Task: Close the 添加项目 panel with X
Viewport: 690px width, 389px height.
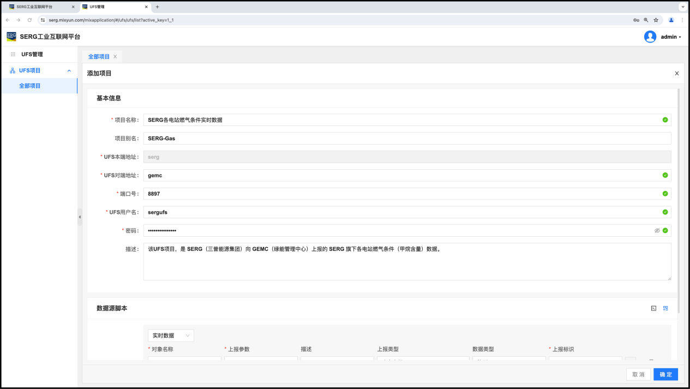Action: click(x=677, y=73)
